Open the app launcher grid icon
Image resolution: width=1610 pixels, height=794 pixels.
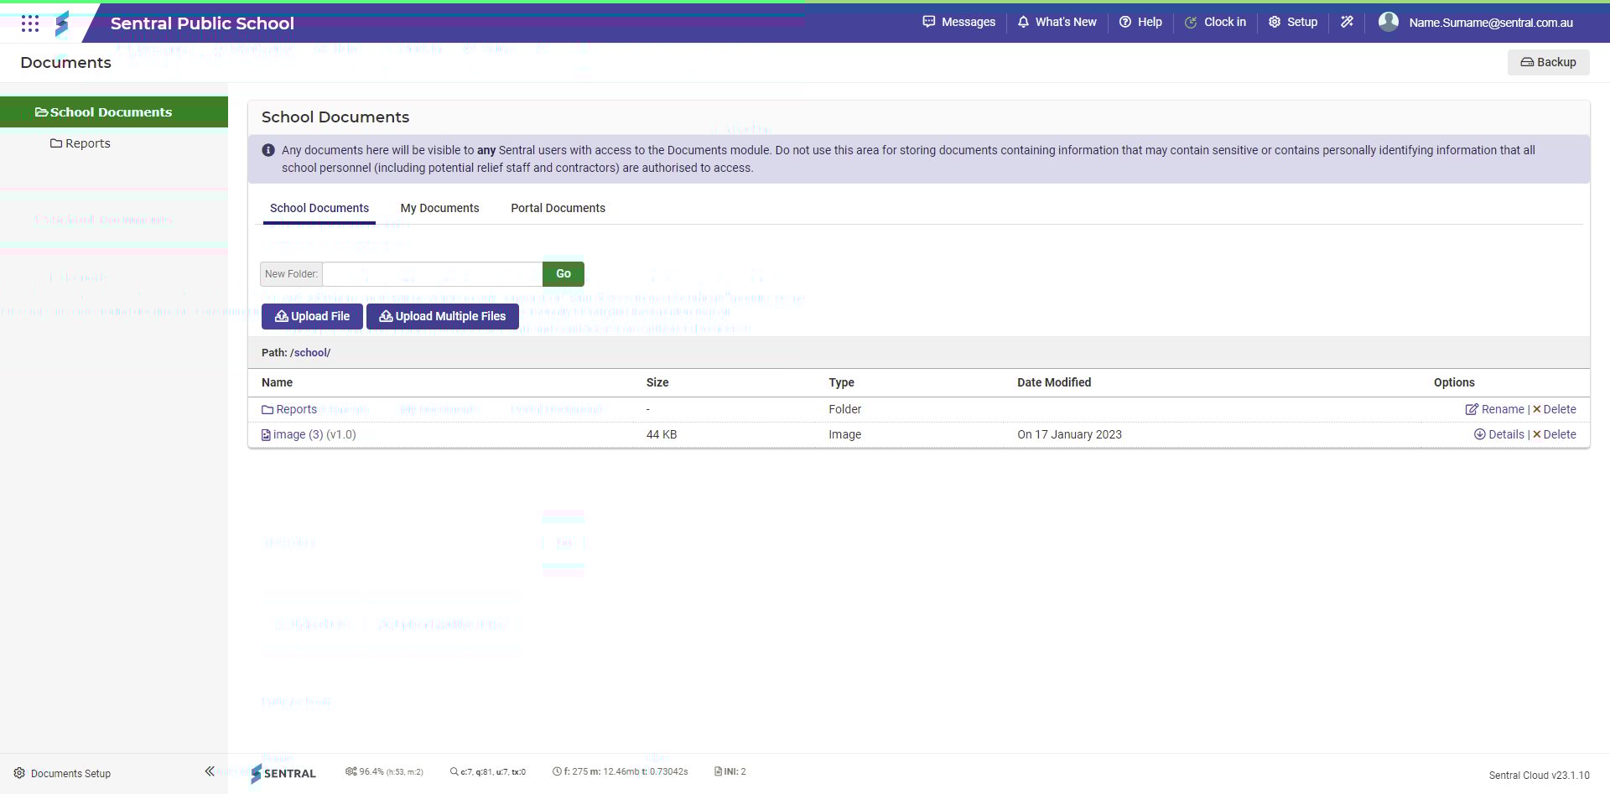point(30,23)
